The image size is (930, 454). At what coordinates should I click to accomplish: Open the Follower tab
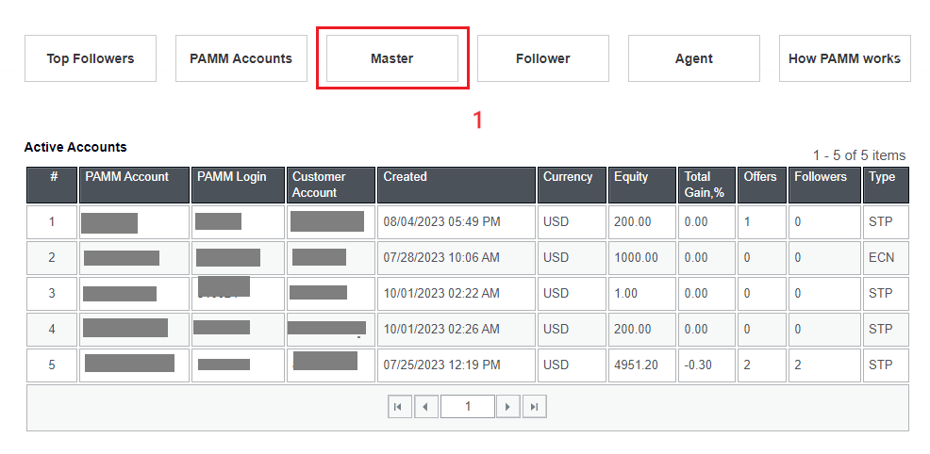(x=542, y=58)
